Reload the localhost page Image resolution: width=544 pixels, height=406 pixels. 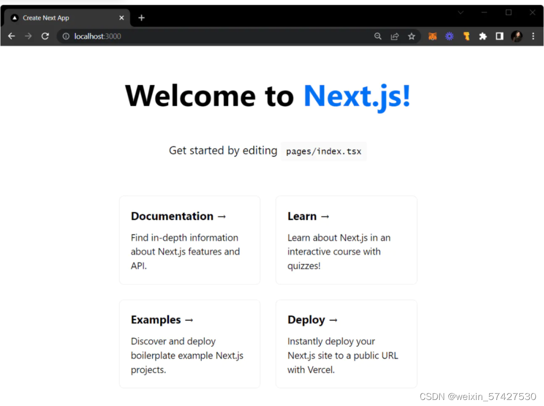(45, 36)
